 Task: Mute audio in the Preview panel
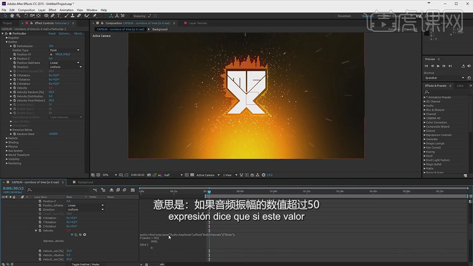[469, 66]
